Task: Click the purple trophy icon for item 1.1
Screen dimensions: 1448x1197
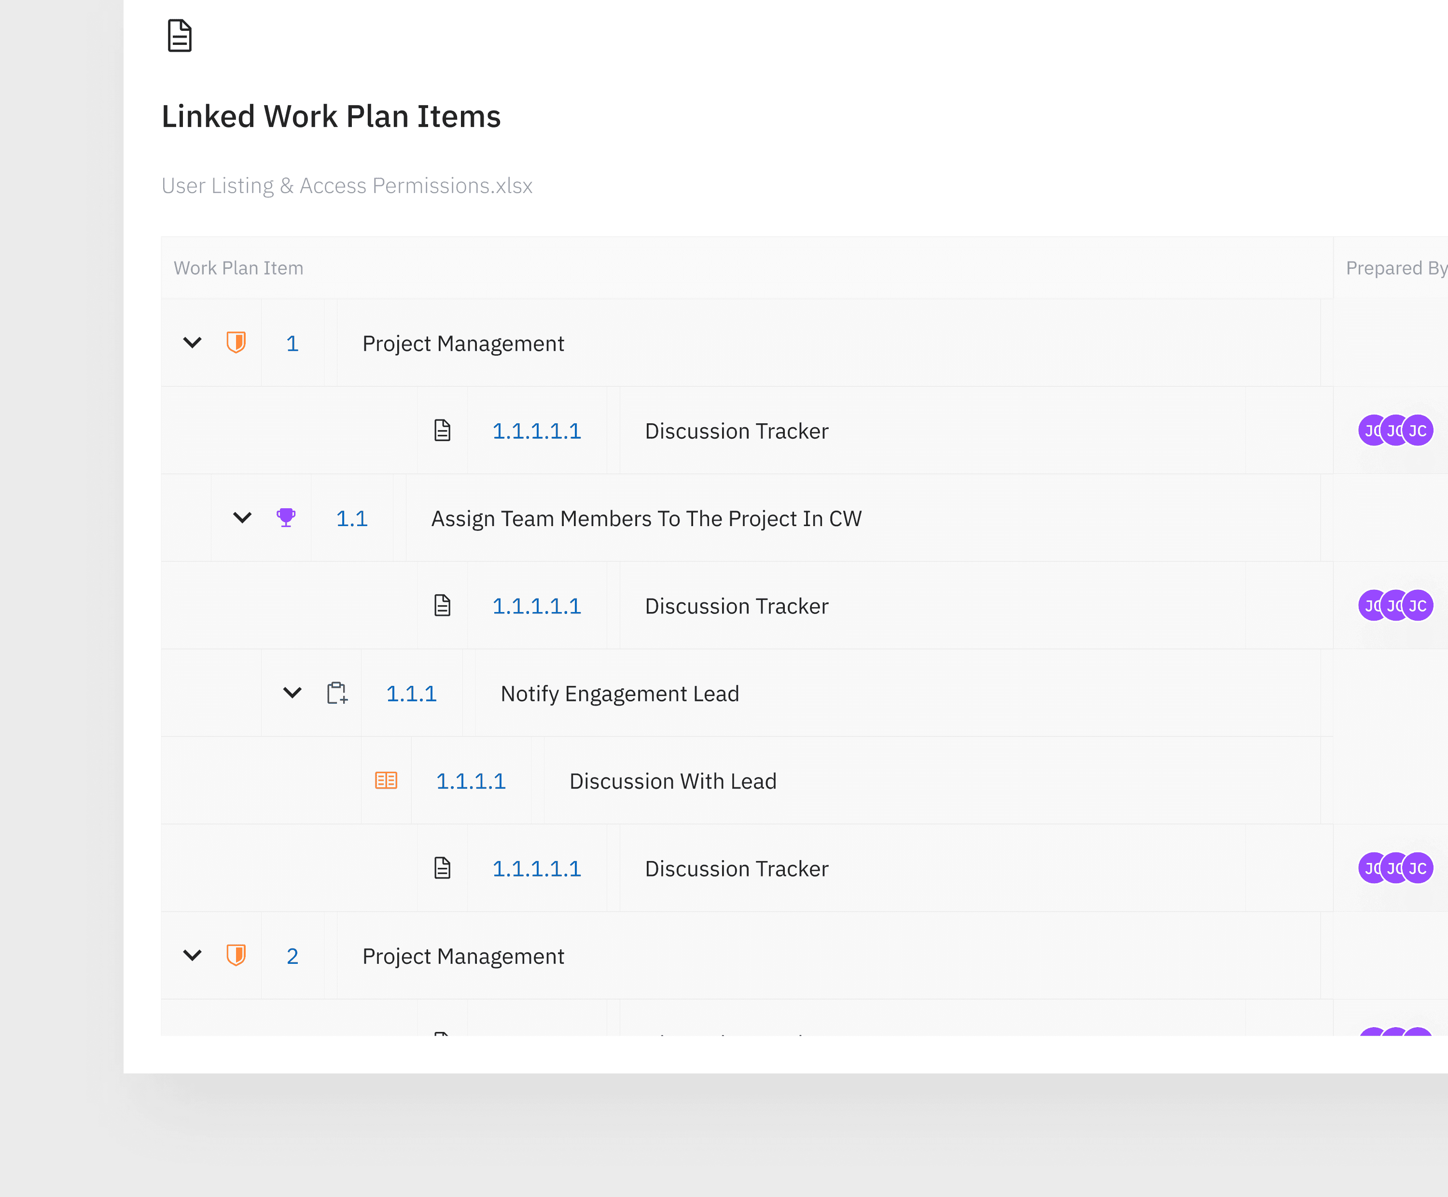Action: [285, 518]
